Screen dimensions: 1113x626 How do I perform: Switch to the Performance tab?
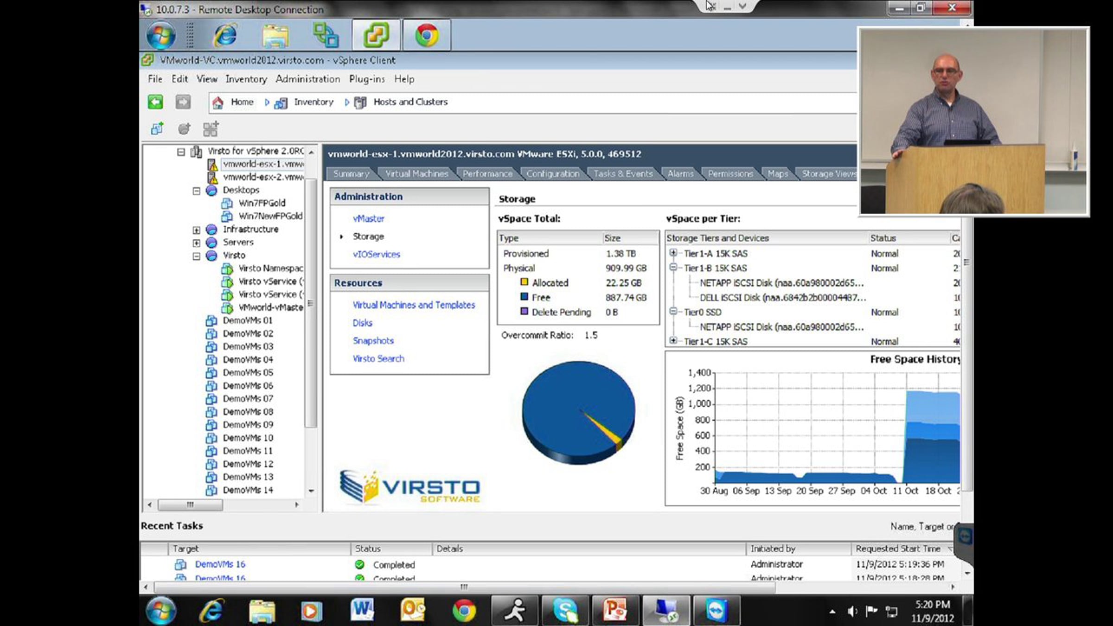487,174
